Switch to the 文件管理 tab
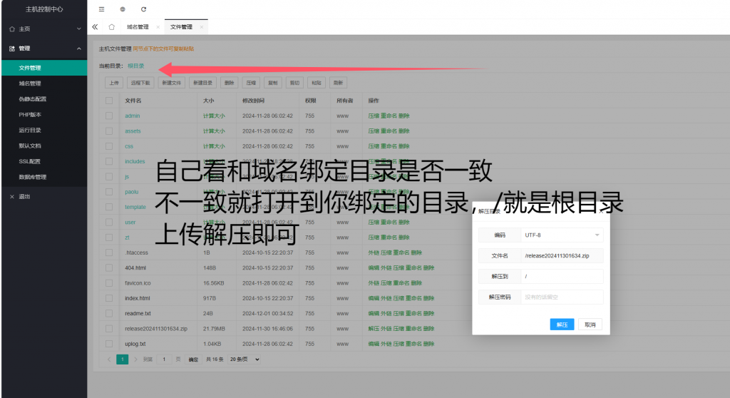Image resolution: width=730 pixels, height=398 pixels. [181, 27]
